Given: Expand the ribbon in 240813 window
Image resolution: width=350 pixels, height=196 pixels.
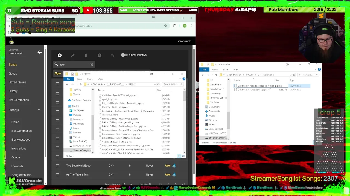Looking at the screenshot, I should 180,79.
